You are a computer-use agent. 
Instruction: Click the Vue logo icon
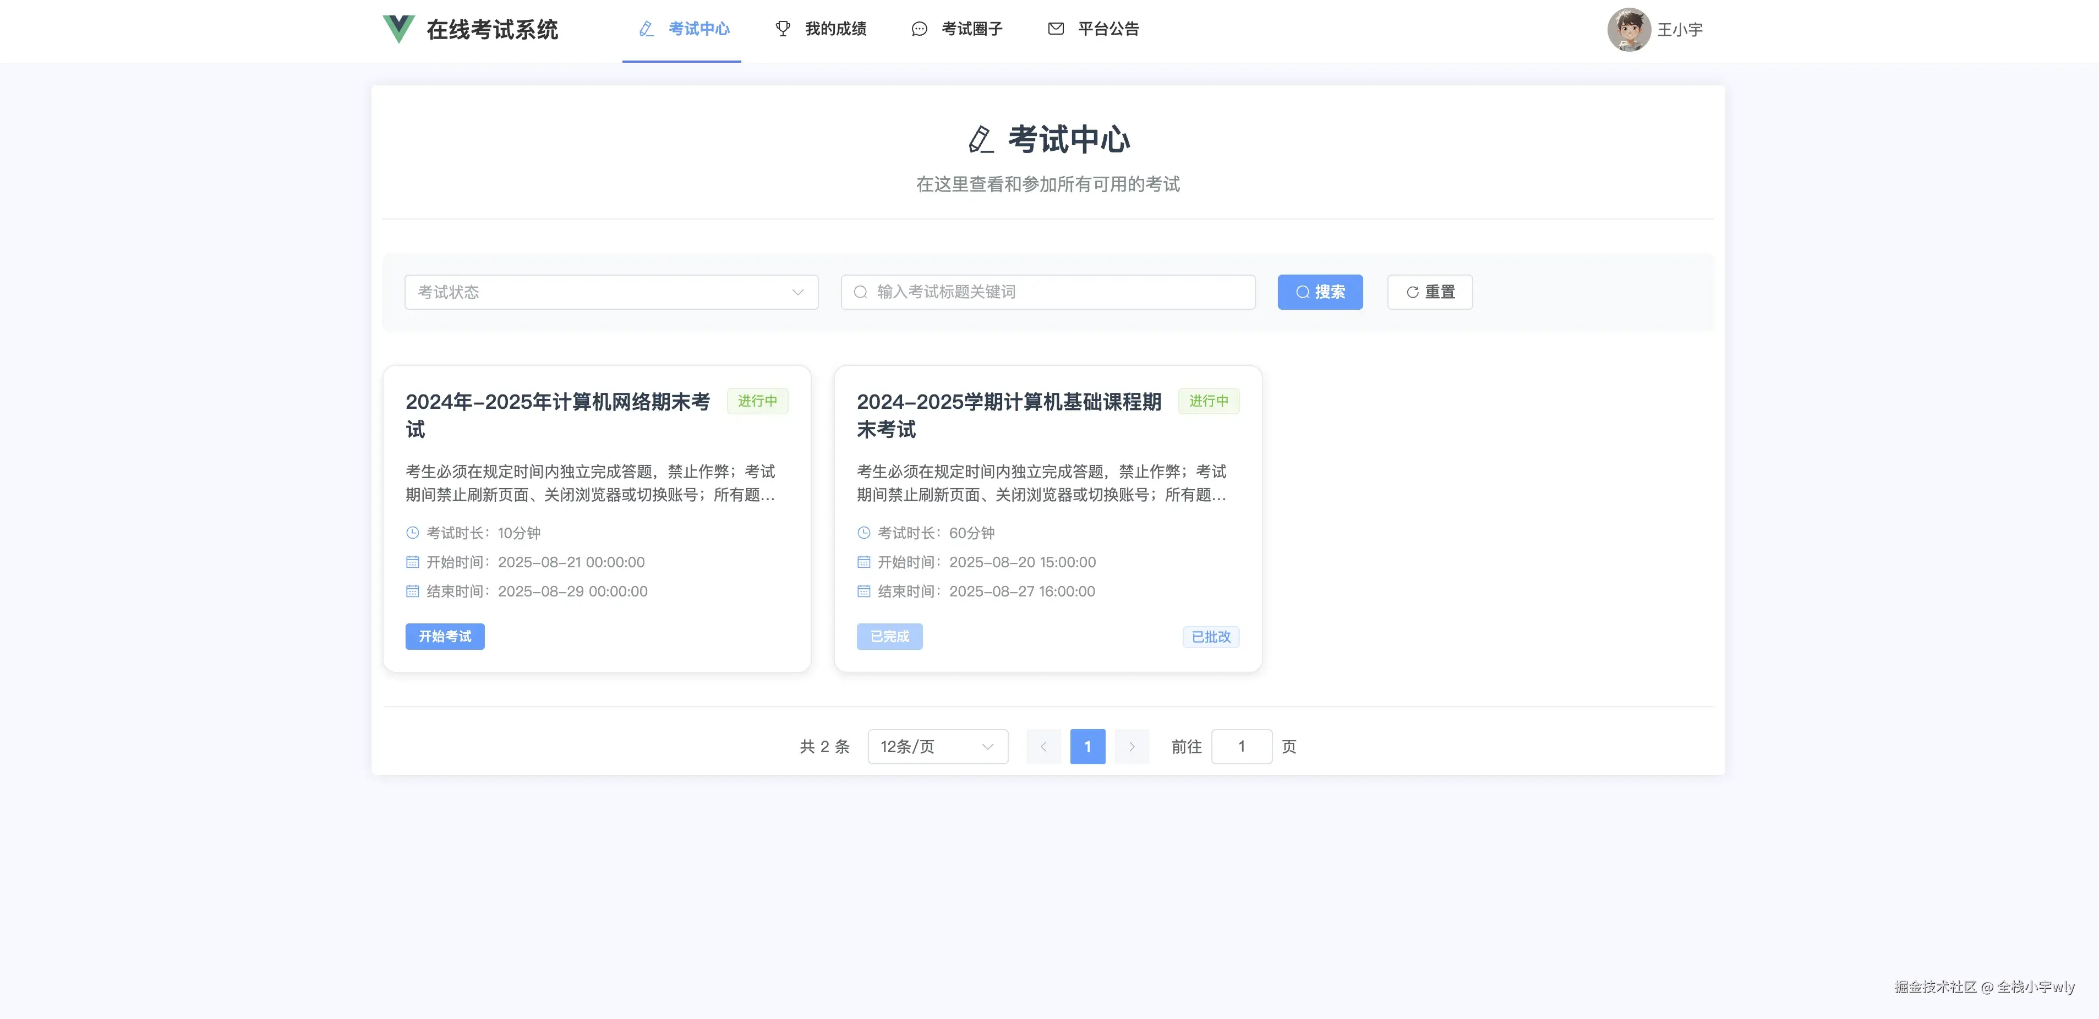point(398,29)
